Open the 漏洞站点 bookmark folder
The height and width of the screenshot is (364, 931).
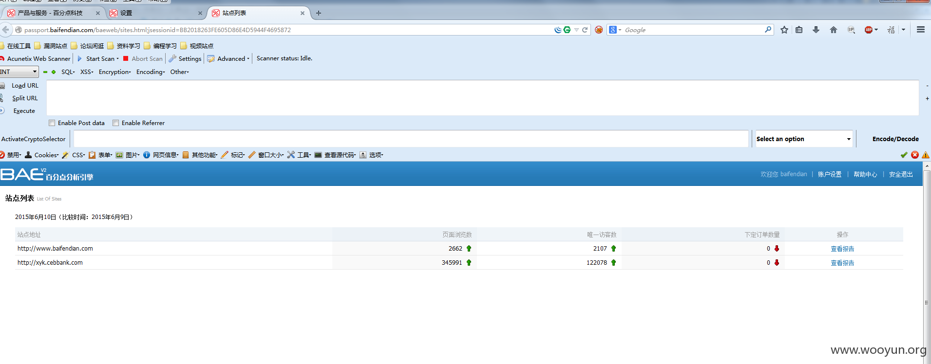coord(51,46)
